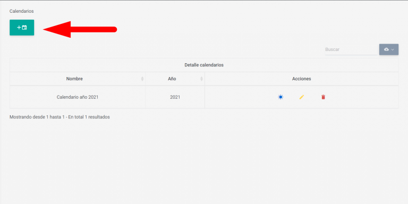This screenshot has height=204, width=408.
Task: Edit Calendario año 2021 with pencil icon
Action: pyautogui.click(x=302, y=97)
